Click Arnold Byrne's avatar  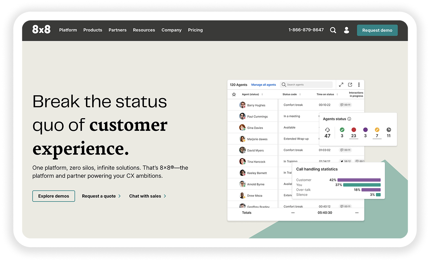(x=242, y=184)
